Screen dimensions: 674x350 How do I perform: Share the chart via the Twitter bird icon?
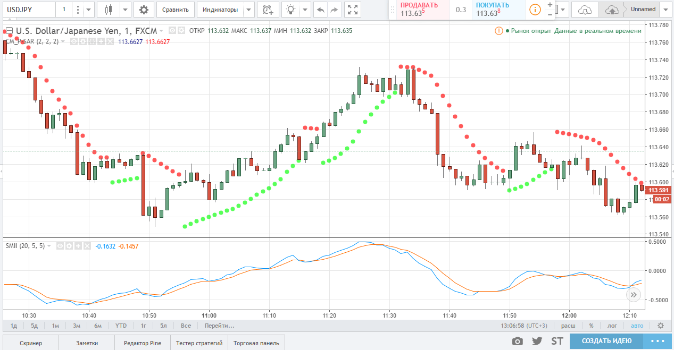[537, 341]
